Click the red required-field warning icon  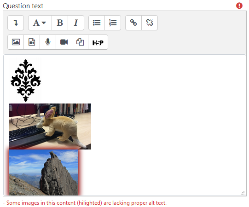coord(239,6)
